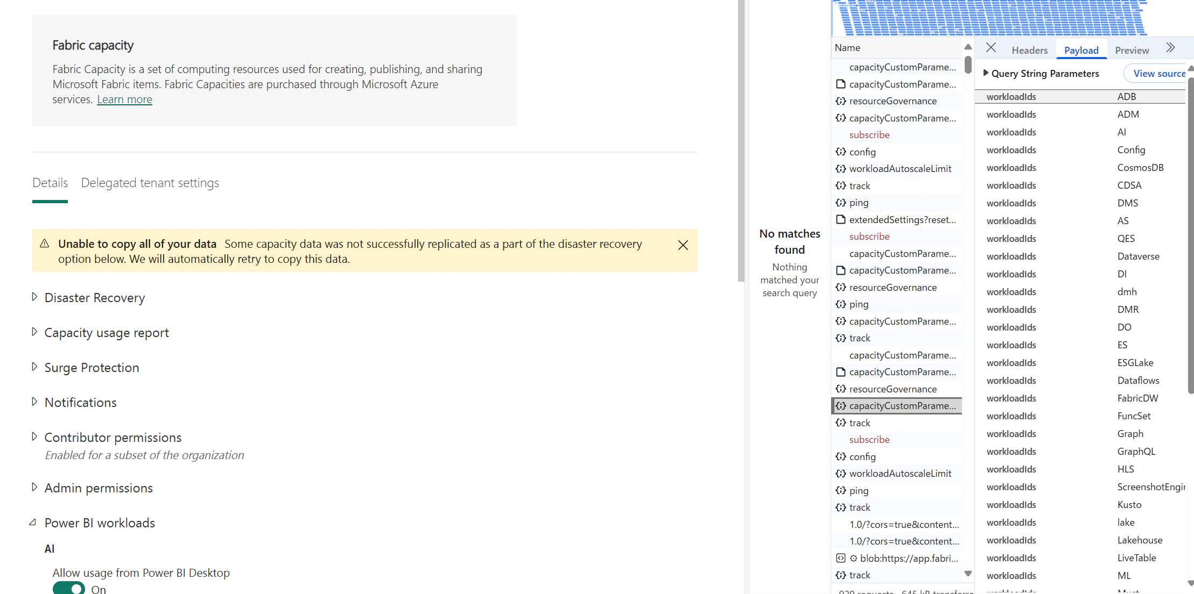Screen dimensions: 1194x594
Task: Select the highlighted capacityCustomParame request
Action: pos(896,406)
